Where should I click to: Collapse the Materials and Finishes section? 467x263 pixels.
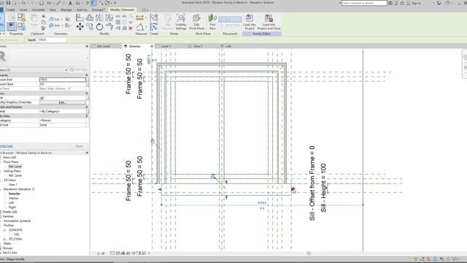tap(87, 107)
